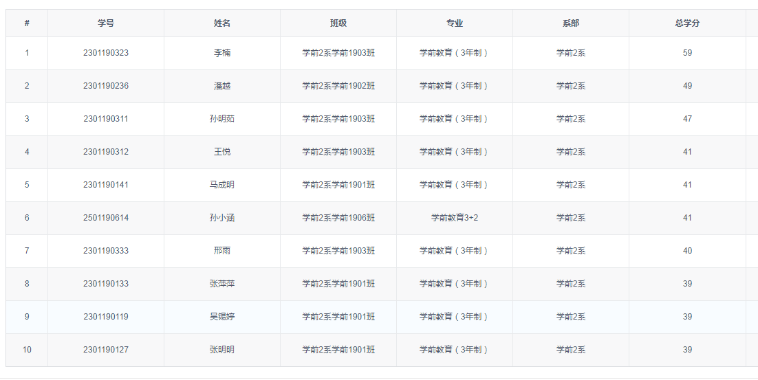758x380 pixels.
Task: Click student ID 2301190236
Action: pos(106,86)
